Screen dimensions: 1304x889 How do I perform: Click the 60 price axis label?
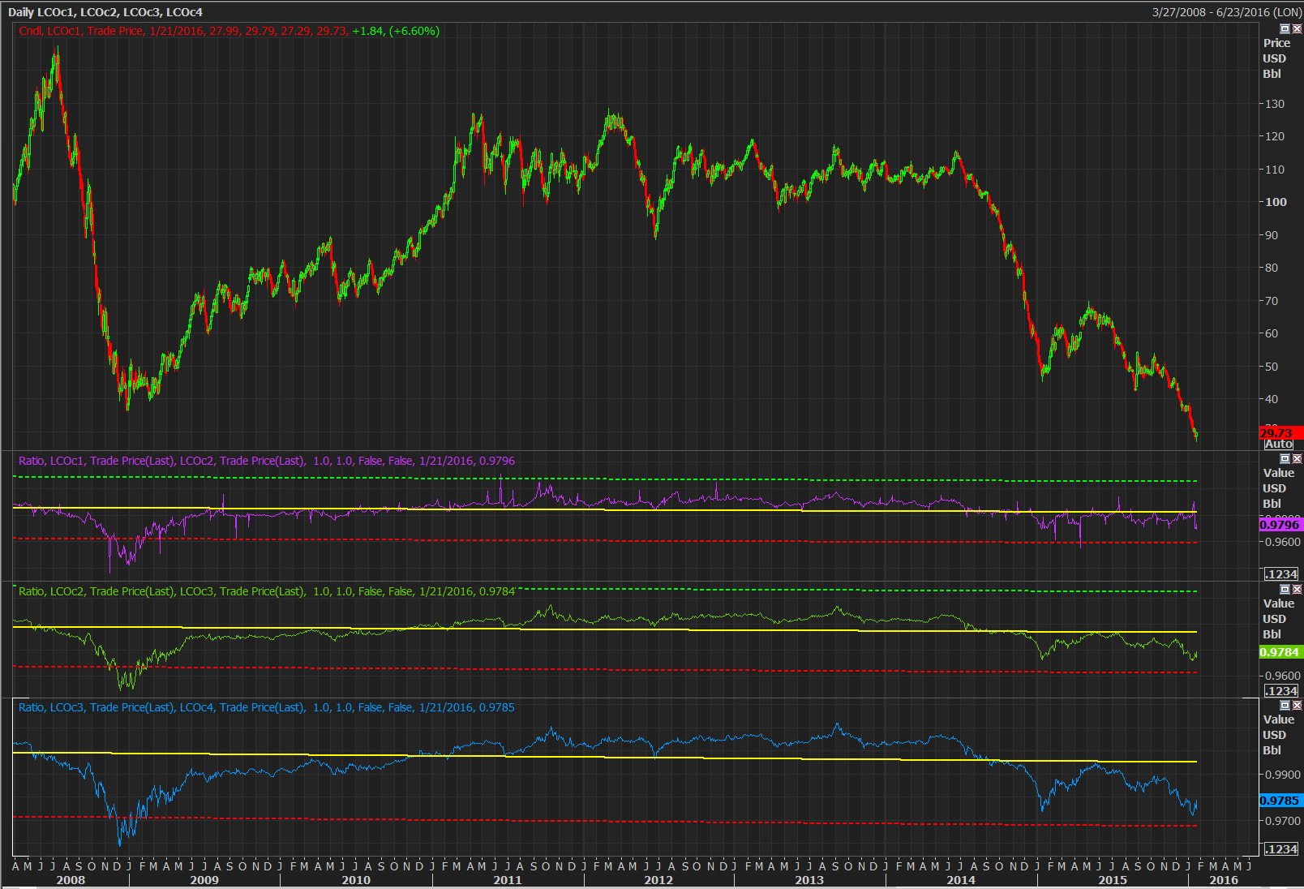1272,333
